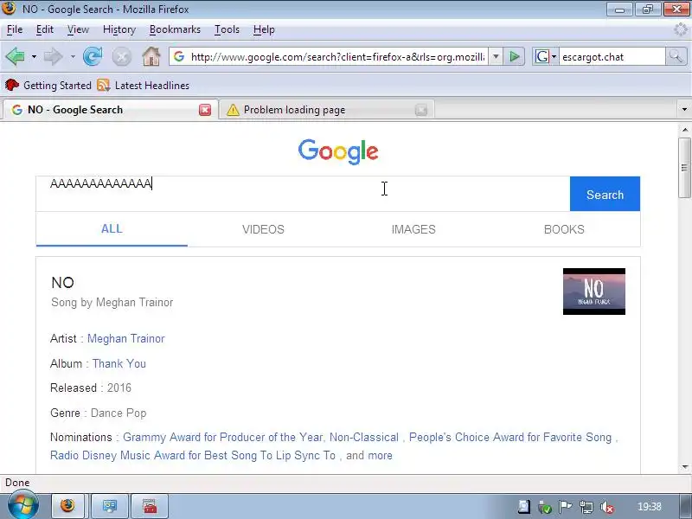Screen dimensions: 692x519
Task: Open Grammy Award Producer of the Year link
Action: click(x=261, y=438)
